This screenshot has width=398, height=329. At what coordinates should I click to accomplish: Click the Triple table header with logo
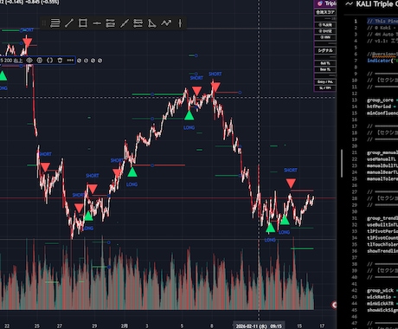326,3
